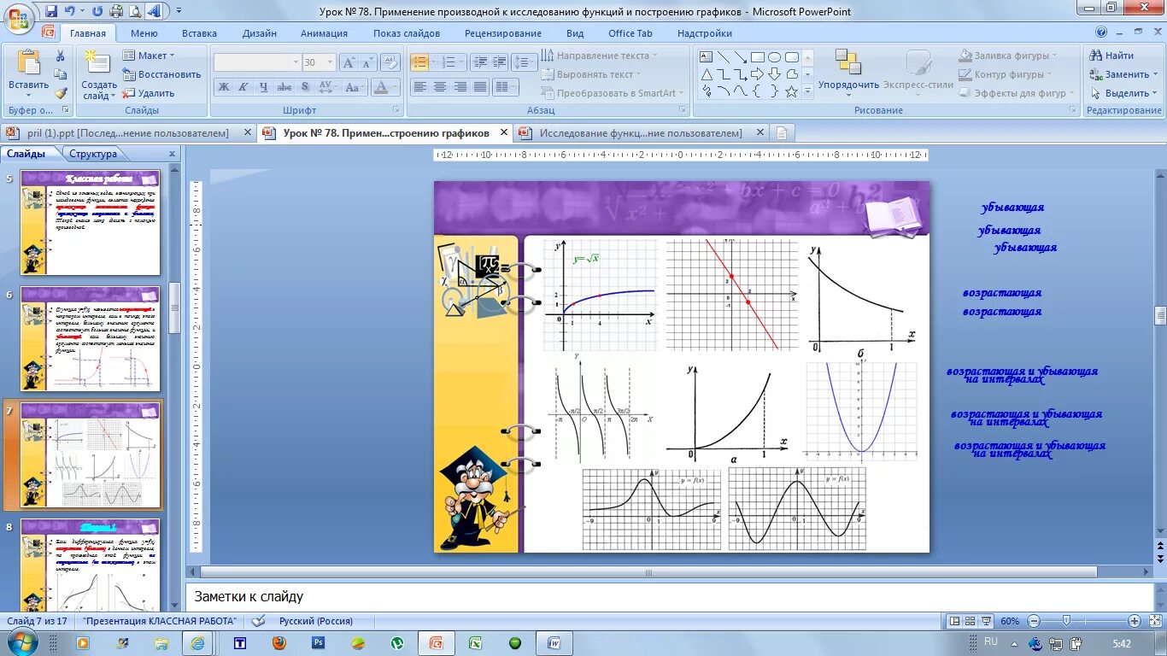The width and height of the screenshot is (1167, 656).
Task: Align text left
Action: 419,87
